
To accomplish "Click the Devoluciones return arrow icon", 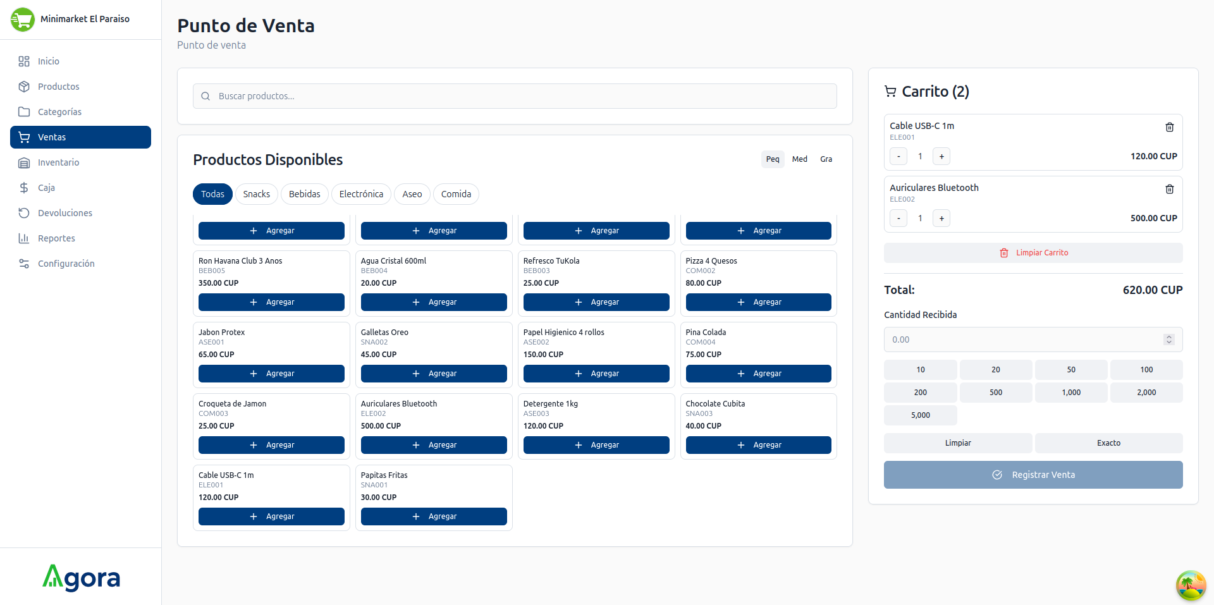I will tap(24, 213).
